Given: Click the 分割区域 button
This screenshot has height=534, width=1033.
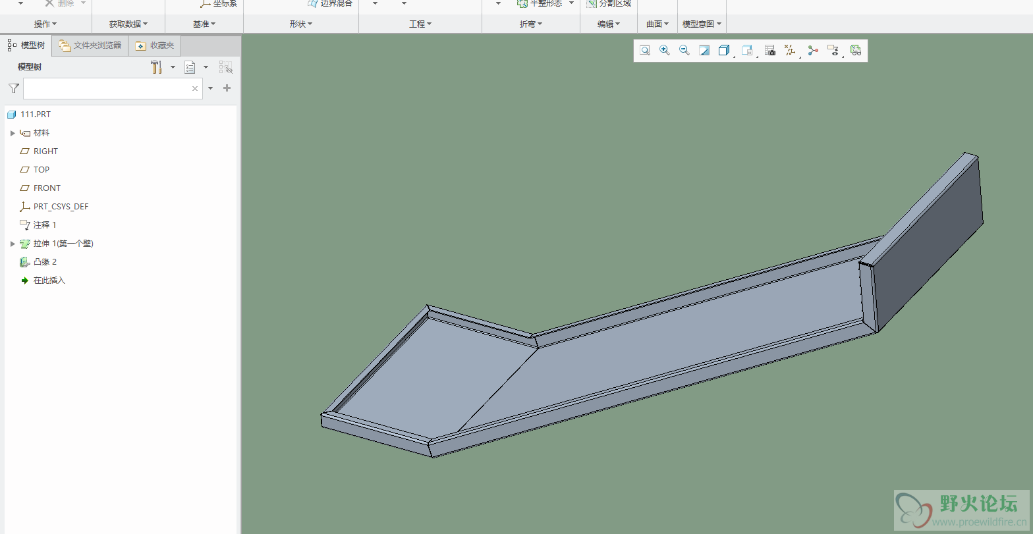Looking at the screenshot, I should [x=609, y=4].
